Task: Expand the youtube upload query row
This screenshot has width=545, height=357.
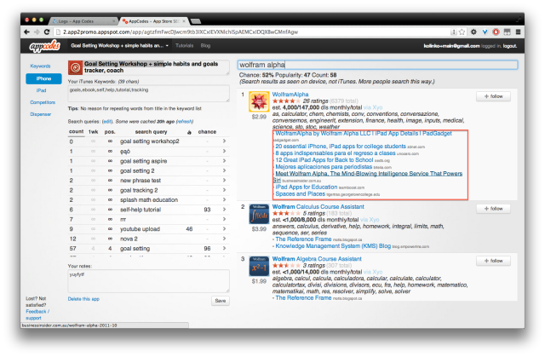Action: [x=224, y=228]
